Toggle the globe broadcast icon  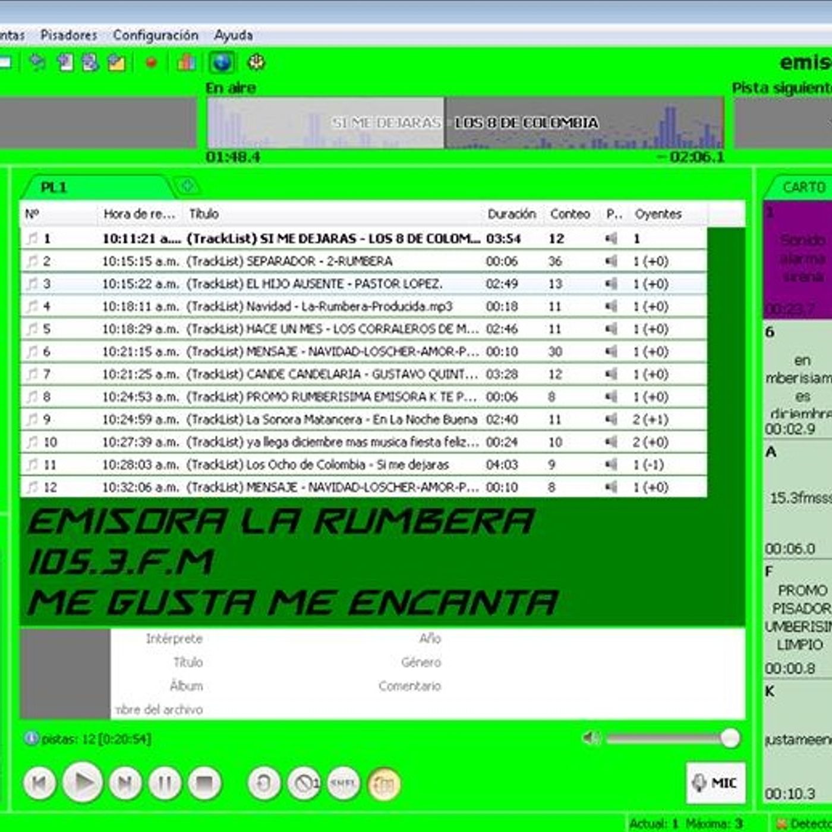pos(222,62)
